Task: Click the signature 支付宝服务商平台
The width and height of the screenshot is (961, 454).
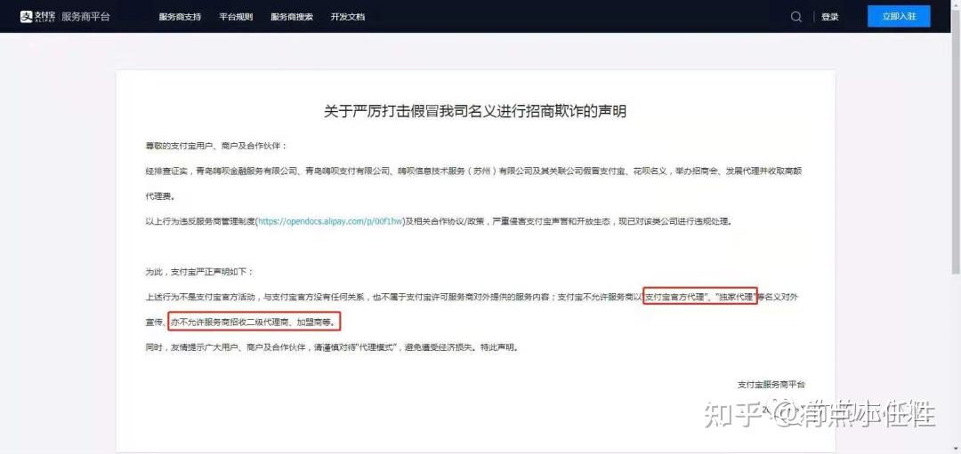Action: point(771,385)
